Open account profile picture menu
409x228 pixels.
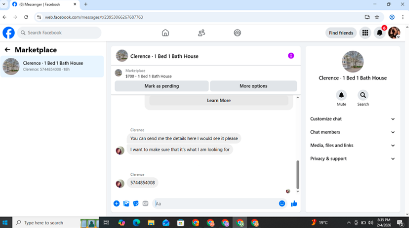coord(394,33)
